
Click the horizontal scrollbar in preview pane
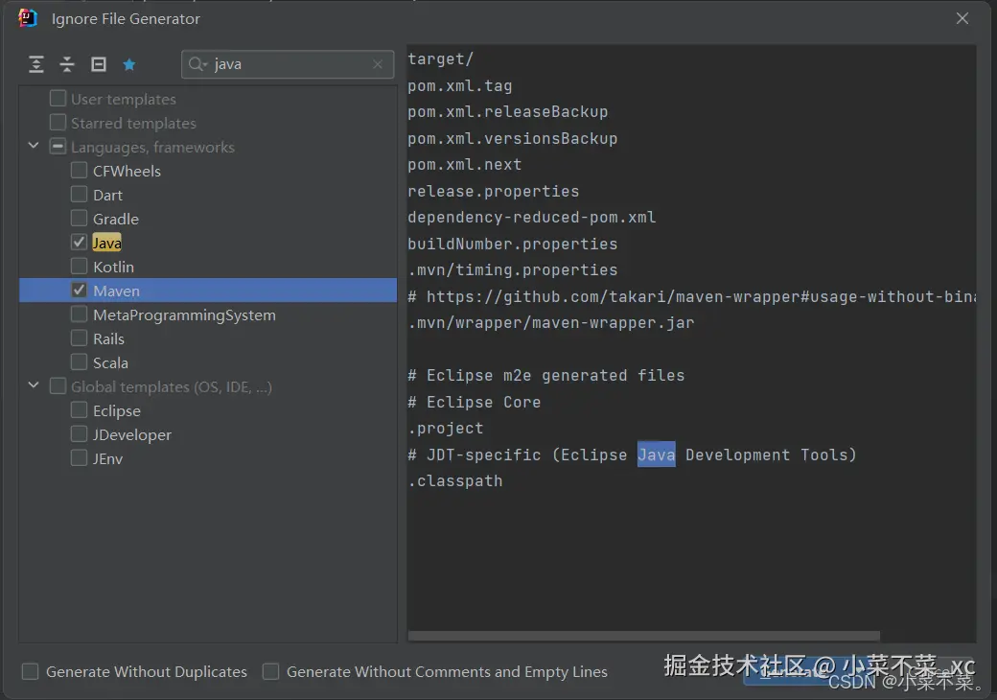[x=644, y=636]
